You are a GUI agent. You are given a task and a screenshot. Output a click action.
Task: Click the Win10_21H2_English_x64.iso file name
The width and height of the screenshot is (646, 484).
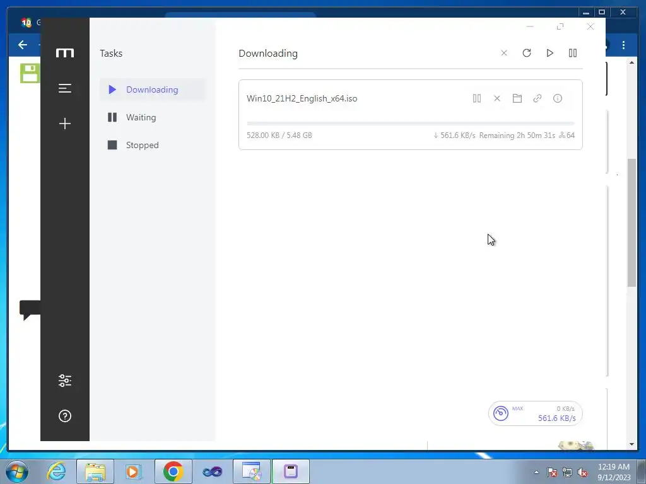(302, 98)
